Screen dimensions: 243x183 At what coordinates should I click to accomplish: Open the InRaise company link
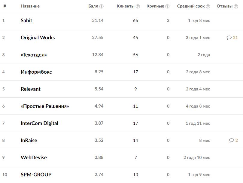click(29, 140)
